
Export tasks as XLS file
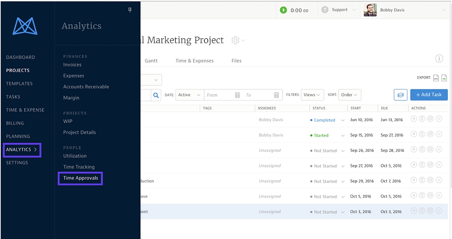tap(444, 78)
